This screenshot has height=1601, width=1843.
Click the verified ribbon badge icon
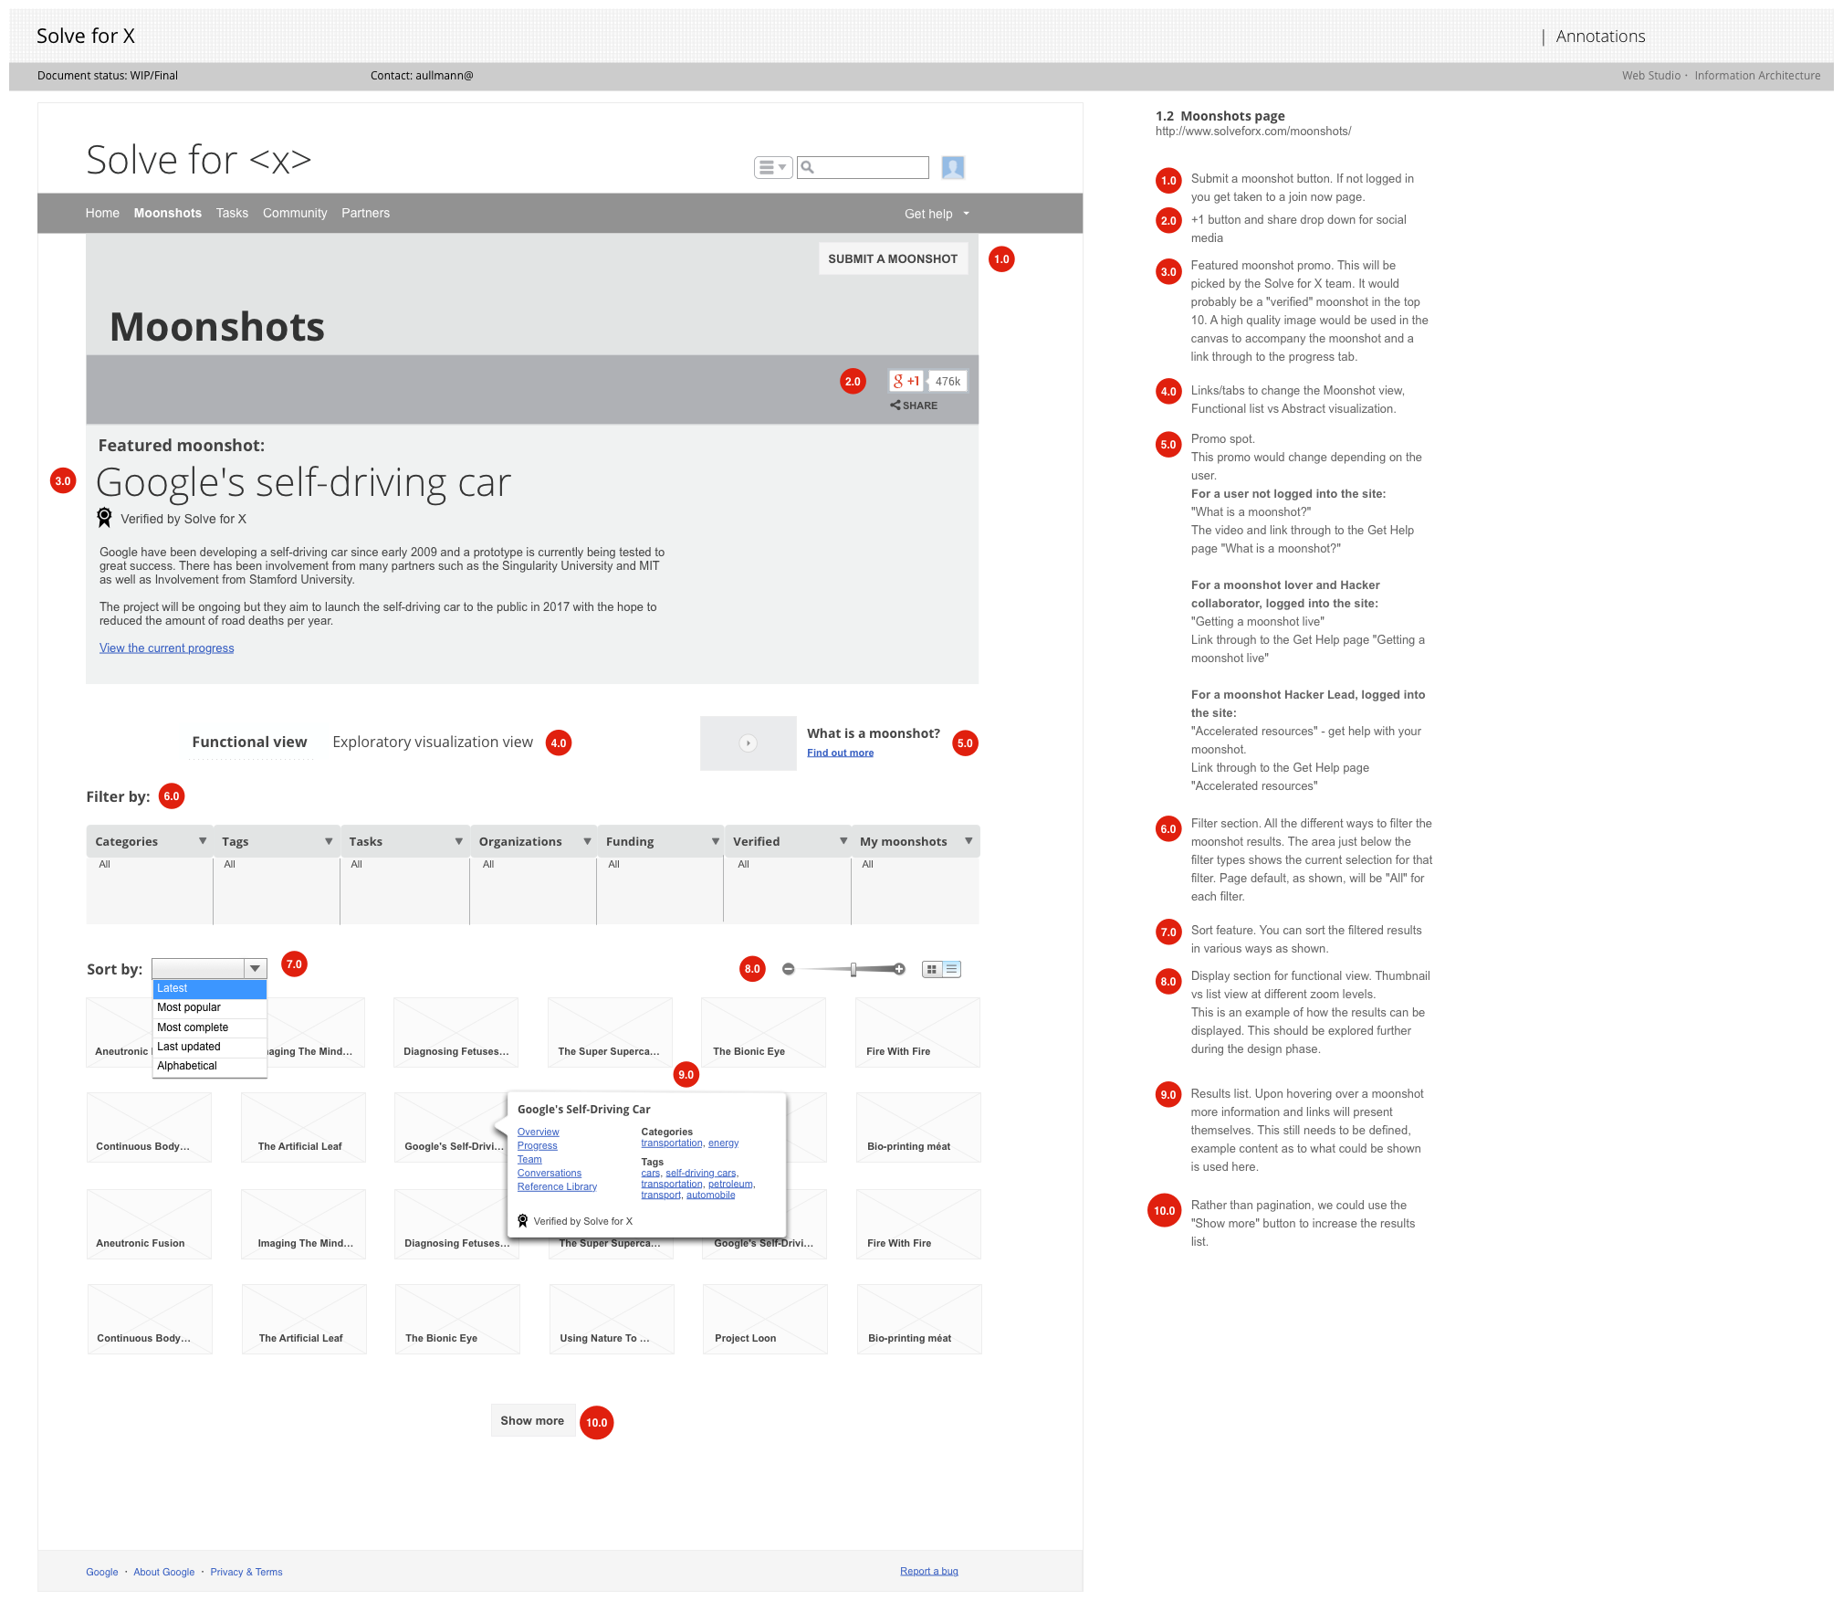click(105, 518)
